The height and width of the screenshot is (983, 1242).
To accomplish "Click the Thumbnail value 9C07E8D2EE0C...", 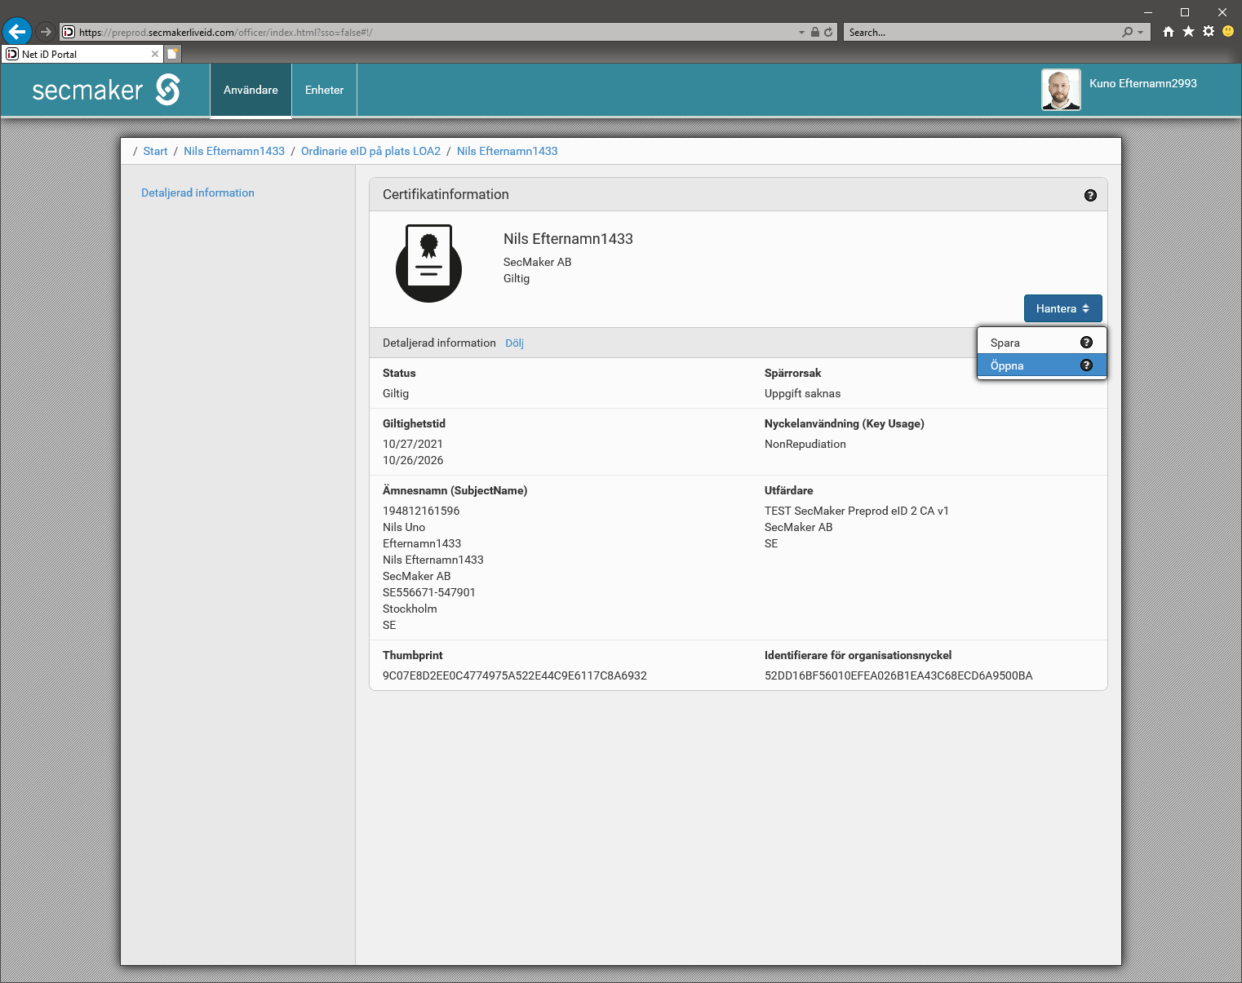I will point(514,675).
